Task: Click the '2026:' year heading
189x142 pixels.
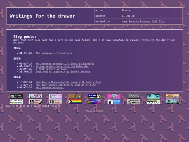Action: 17,48
